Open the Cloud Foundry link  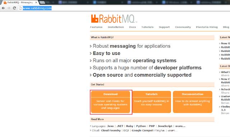click(x=111, y=131)
